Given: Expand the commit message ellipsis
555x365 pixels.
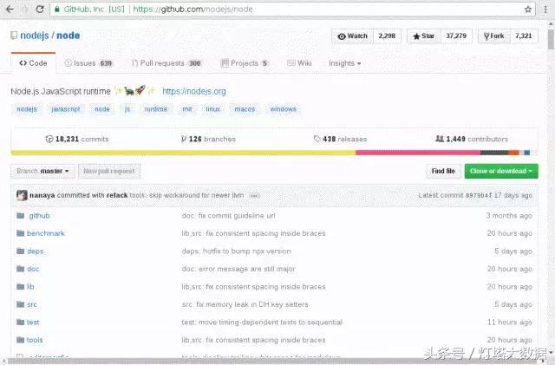Looking at the screenshot, I should pos(254,196).
